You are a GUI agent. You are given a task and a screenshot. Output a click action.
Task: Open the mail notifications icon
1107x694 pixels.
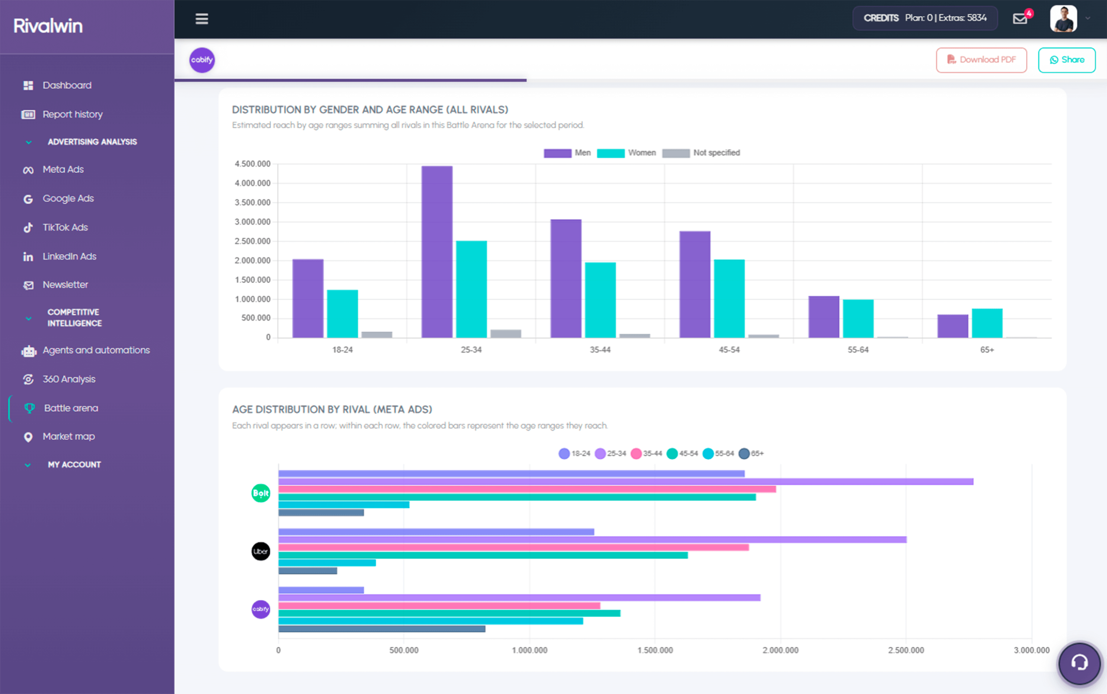point(1020,19)
